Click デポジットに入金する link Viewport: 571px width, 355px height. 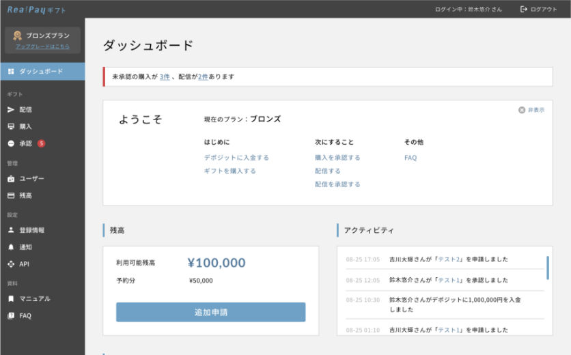click(236, 157)
